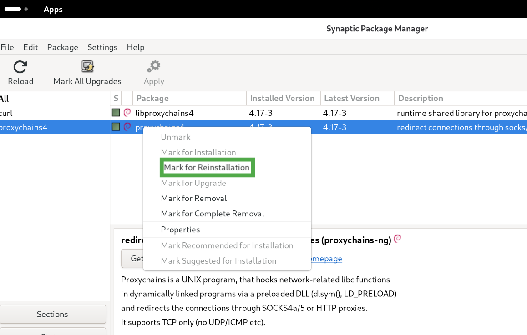Select the libproxychains4 package name
This screenshot has height=335, width=527.
(x=164, y=113)
